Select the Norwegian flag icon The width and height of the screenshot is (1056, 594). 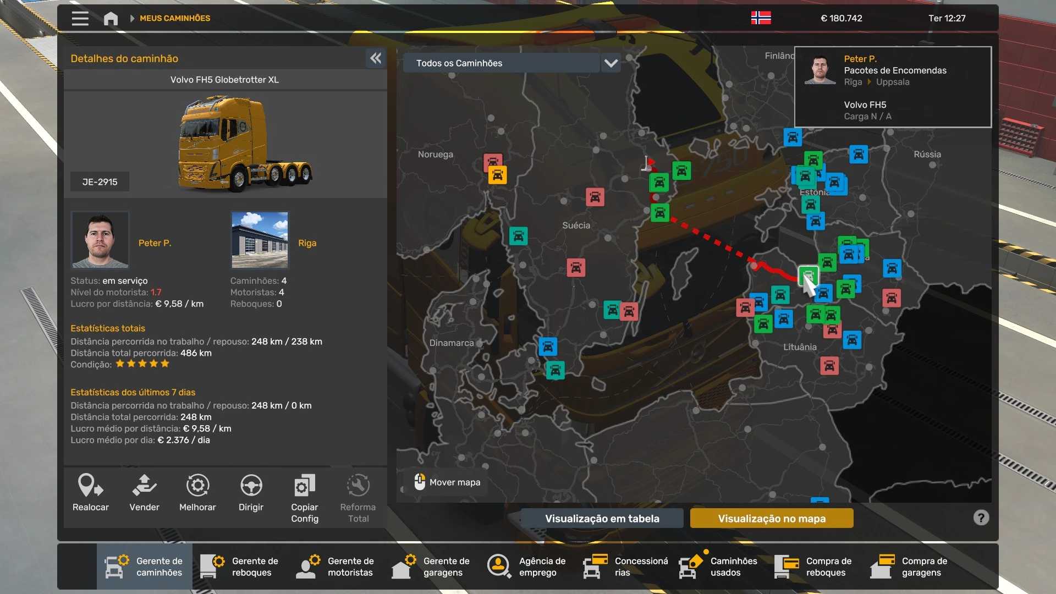(761, 18)
